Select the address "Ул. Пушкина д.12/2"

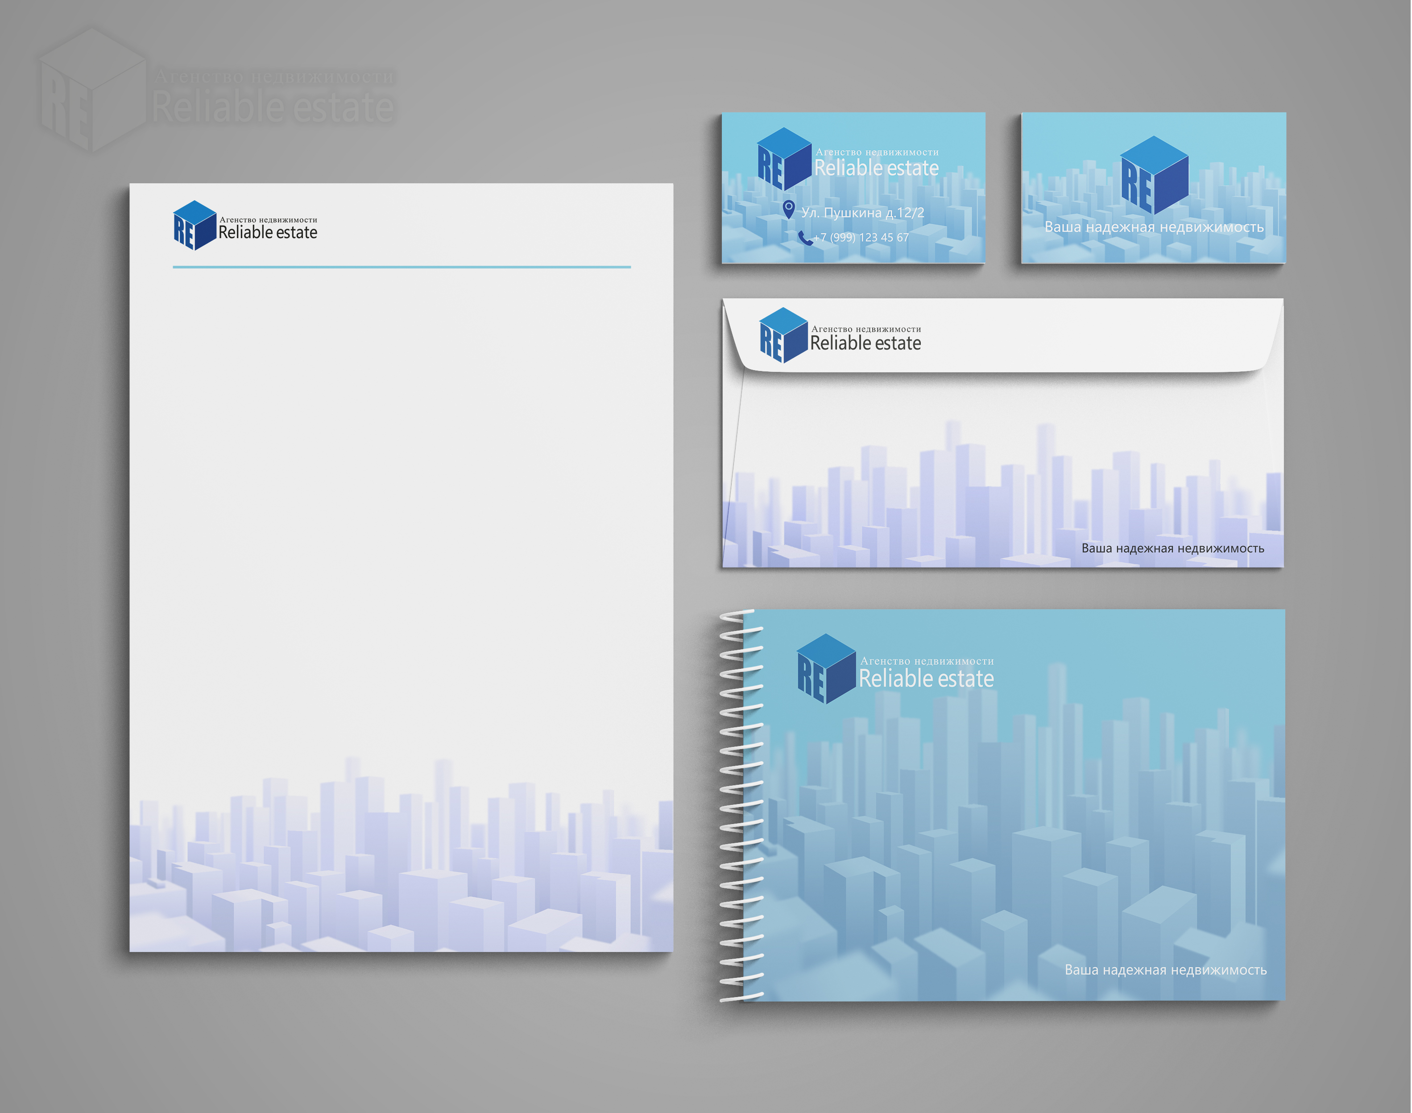click(x=862, y=212)
